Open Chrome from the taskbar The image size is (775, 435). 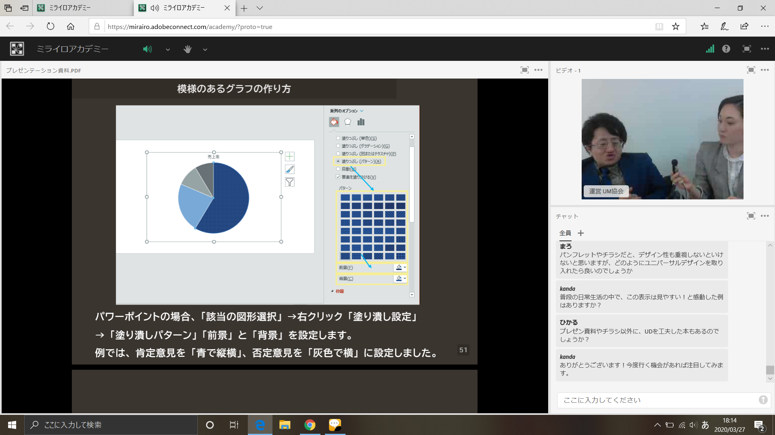pyautogui.click(x=310, y=425)
